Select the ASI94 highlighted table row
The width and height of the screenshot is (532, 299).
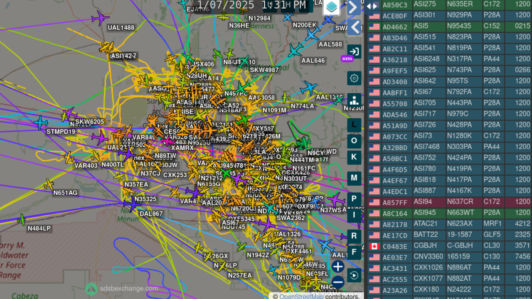(x=449, y=202)
